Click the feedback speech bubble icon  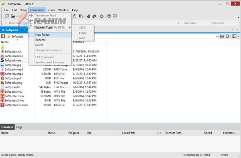coord(115,16)
